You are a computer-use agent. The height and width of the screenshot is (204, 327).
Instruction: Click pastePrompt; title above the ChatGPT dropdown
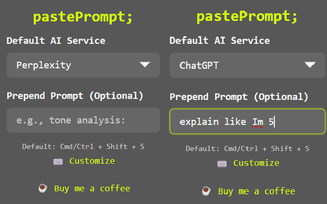[x=247, y=17]
